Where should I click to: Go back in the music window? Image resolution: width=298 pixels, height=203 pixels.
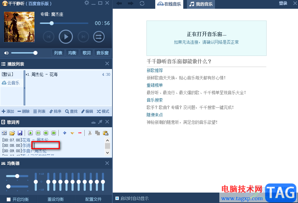tap(119, 3)
